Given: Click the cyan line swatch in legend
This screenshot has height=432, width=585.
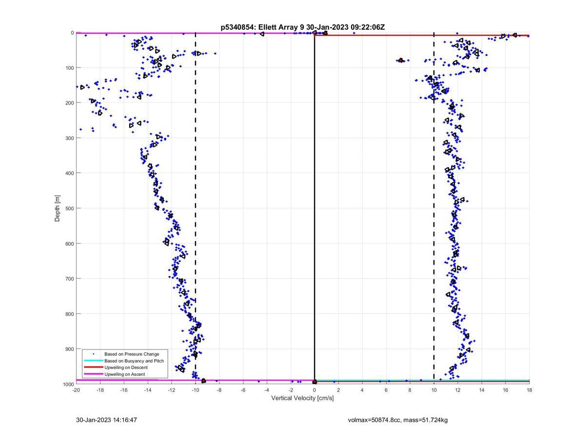Looking at the screenshot, I should [93, 361].
